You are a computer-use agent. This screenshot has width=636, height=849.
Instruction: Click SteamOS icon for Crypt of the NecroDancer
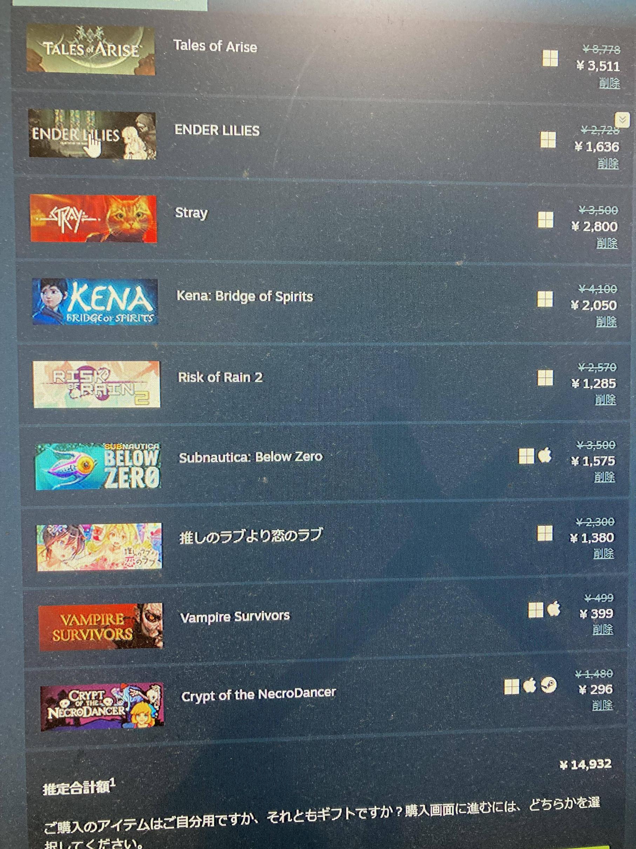(x=548, y=685)
